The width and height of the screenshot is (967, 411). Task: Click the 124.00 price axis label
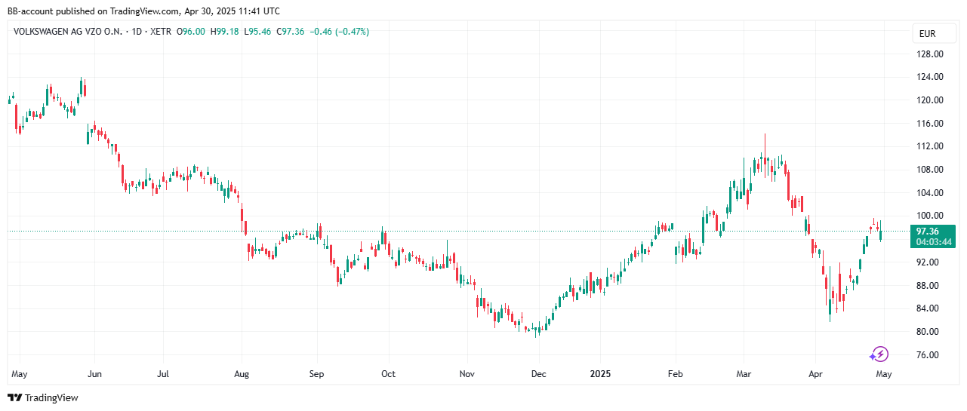coord(930,77)
